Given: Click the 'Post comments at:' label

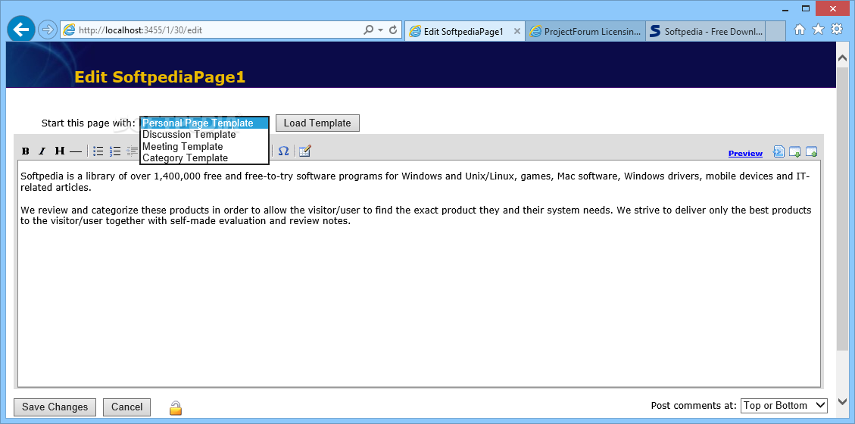Looking at the screenshot, I should tap(694, 406).
